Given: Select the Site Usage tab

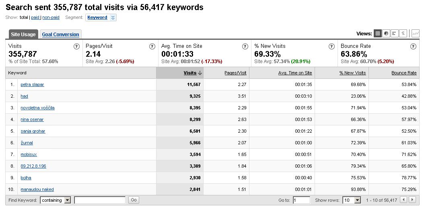Looking at the screenshot, I should tap(23, 35).
